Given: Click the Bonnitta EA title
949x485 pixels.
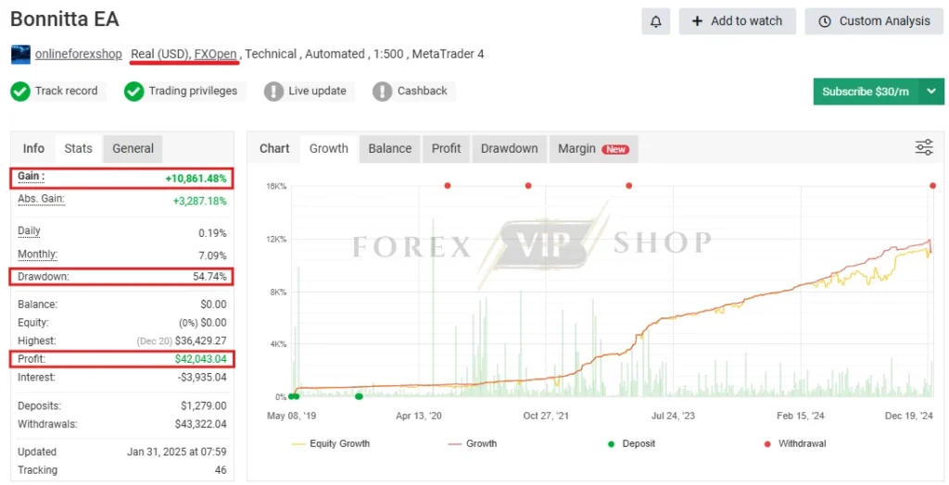Looking at the screenshot, I should [65, 19].
